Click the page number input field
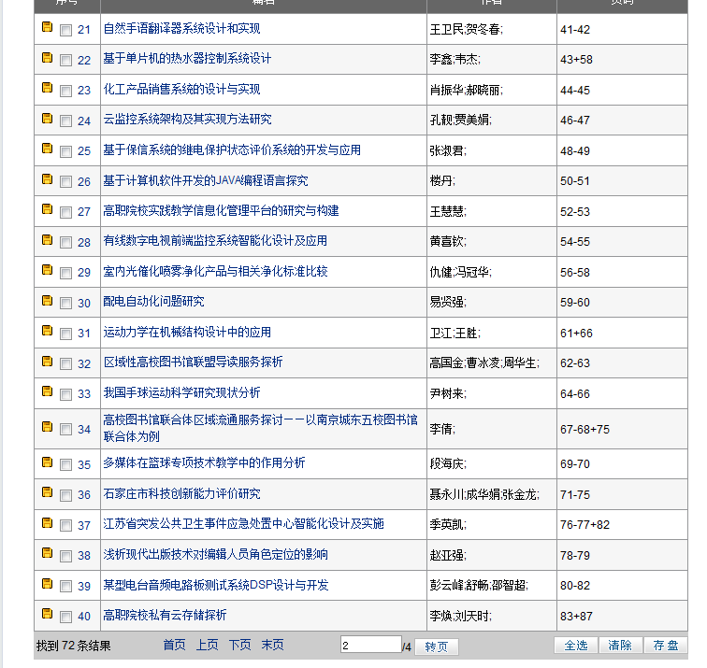Screen dimensions: 707x668 tap(370, 645)
